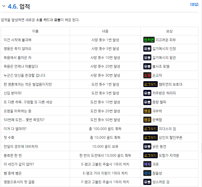The height and width of the screenshot is (187, 202).
Task: Click reward text 중량 팔찌
Action: pos(159,102)
